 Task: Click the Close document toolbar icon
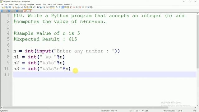pos(13,7)
